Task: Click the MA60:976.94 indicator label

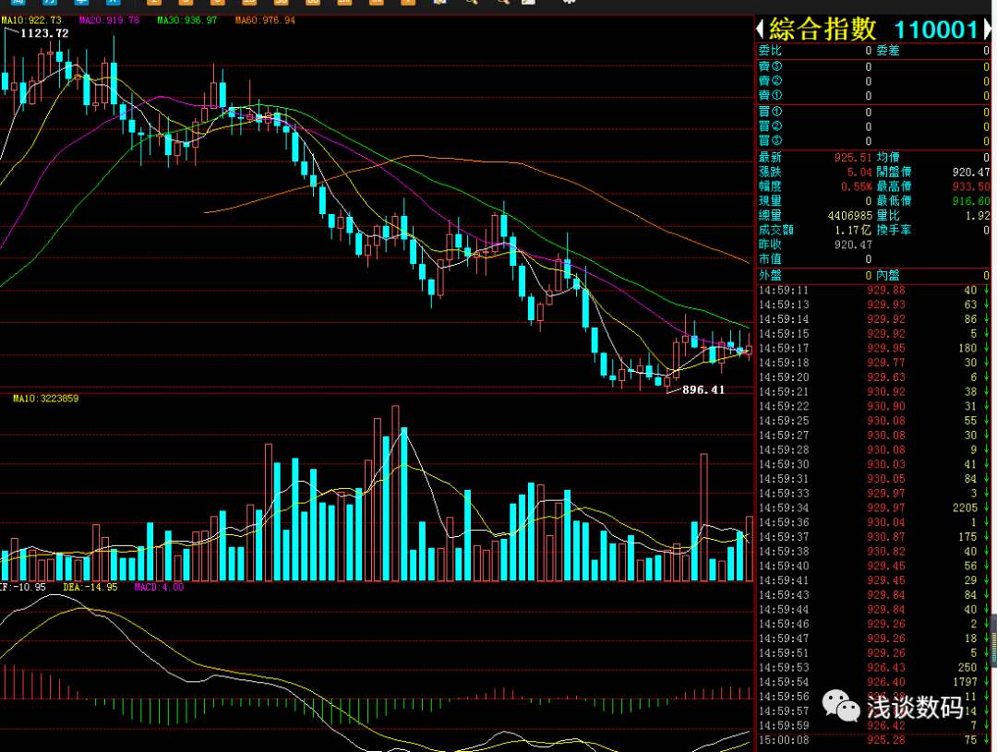Action: pyautogui.click(x=265, y=20)
